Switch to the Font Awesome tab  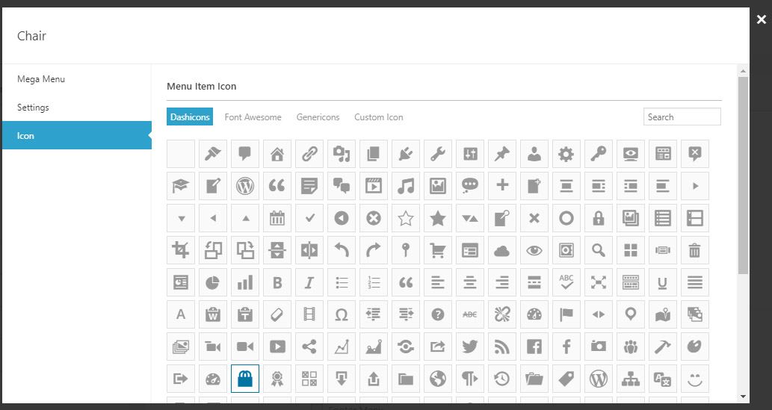(253, 117)
